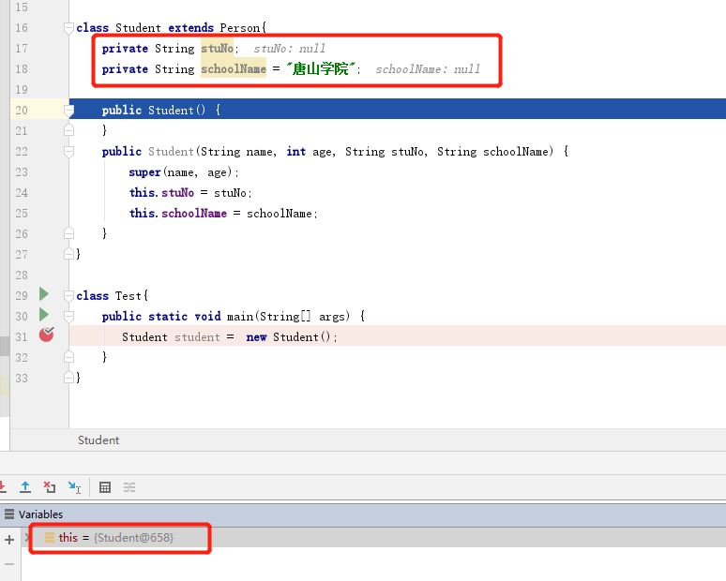Click the Variables panel list icon

8,514
